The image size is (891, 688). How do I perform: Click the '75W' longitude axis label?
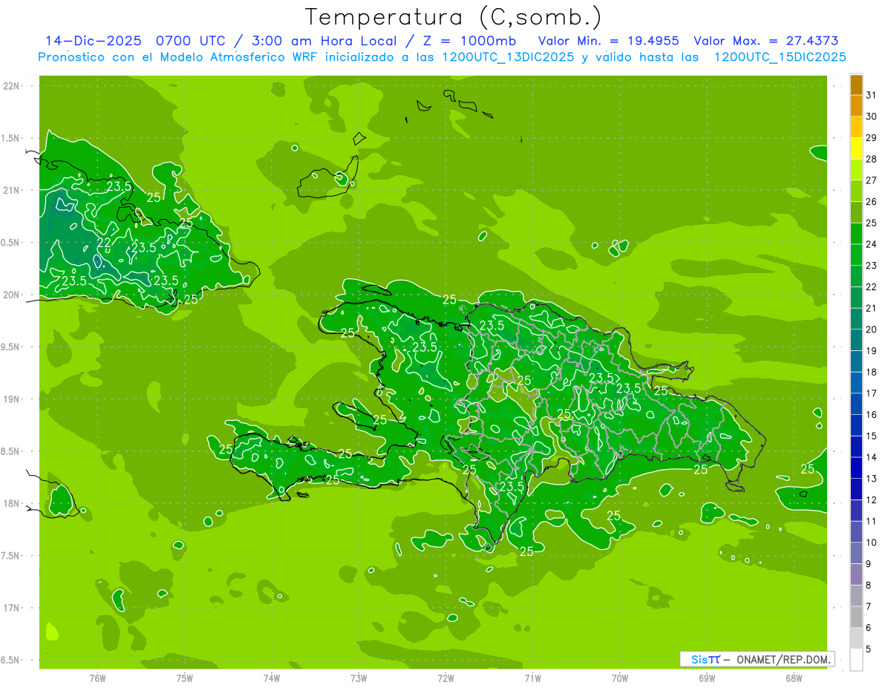pos(185,678)
